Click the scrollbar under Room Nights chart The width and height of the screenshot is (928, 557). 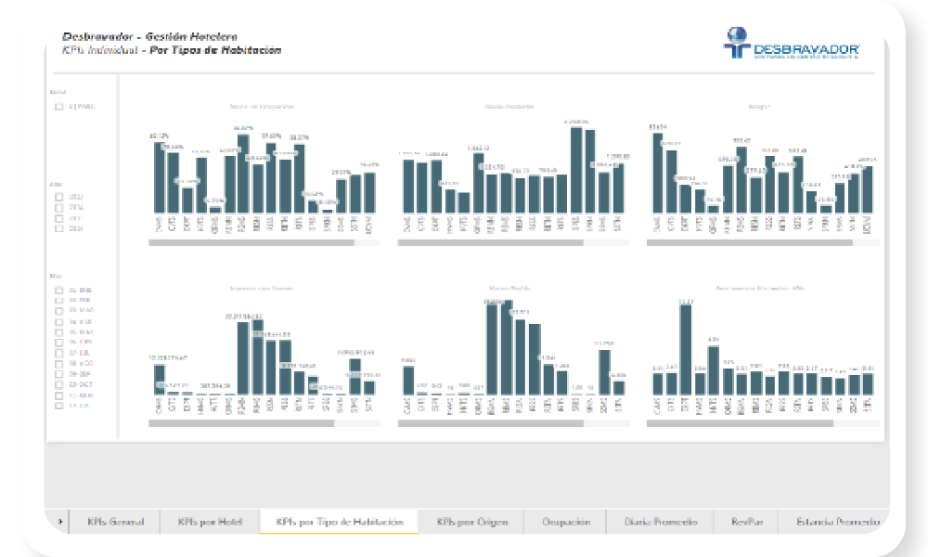(491, 423)
